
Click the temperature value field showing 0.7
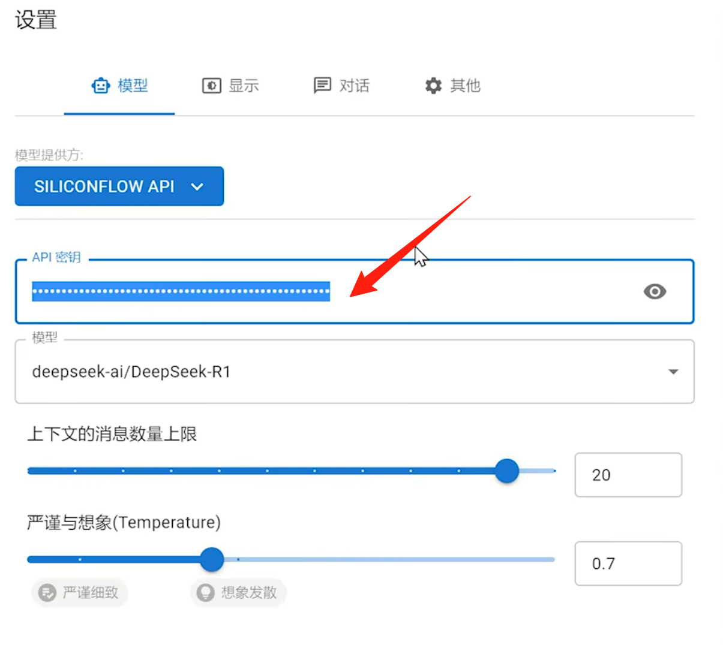tap(628, 563)
